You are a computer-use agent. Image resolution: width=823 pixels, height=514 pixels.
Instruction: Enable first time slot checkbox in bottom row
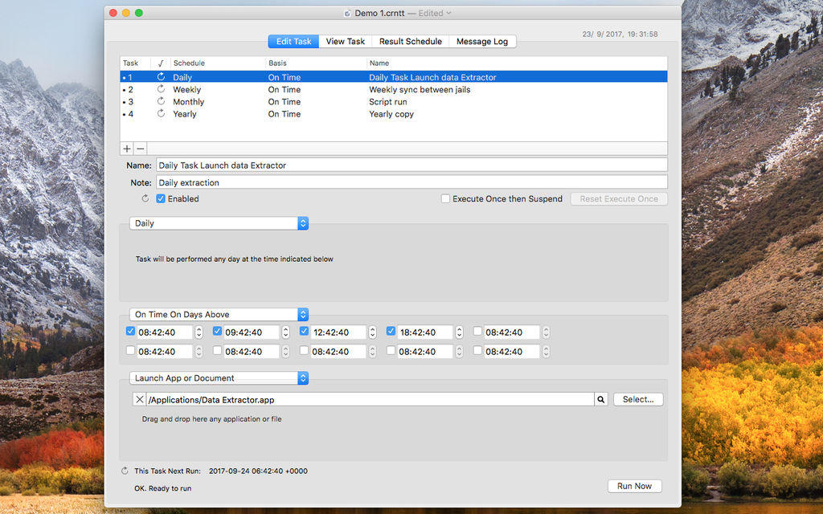(x=130, y=350)
